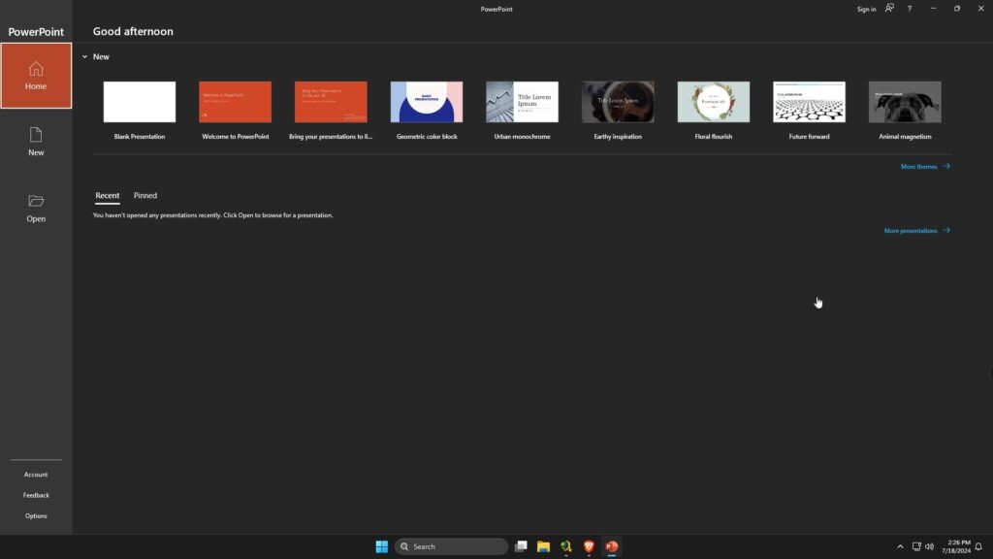Viewport: 993px width, 559px height.
Task: Open Feedback page
Action: [36, 496]
